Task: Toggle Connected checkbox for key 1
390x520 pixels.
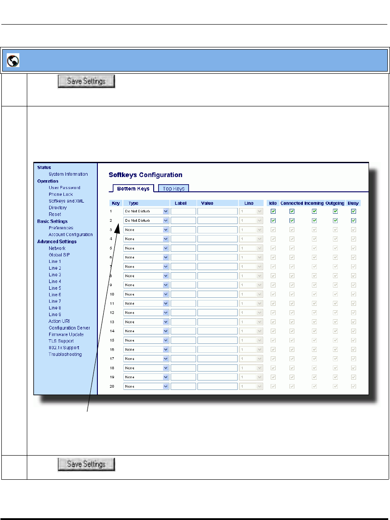Action: point(292,211)
